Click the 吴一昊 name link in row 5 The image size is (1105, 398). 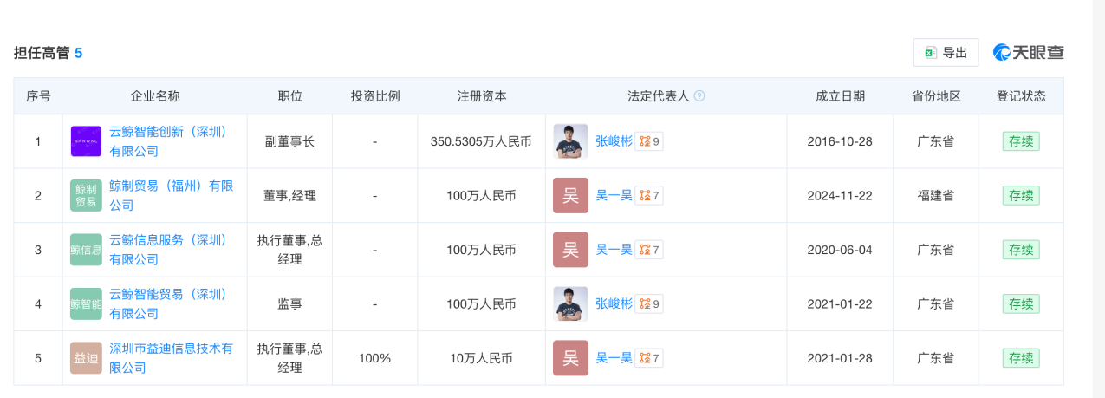614,358
